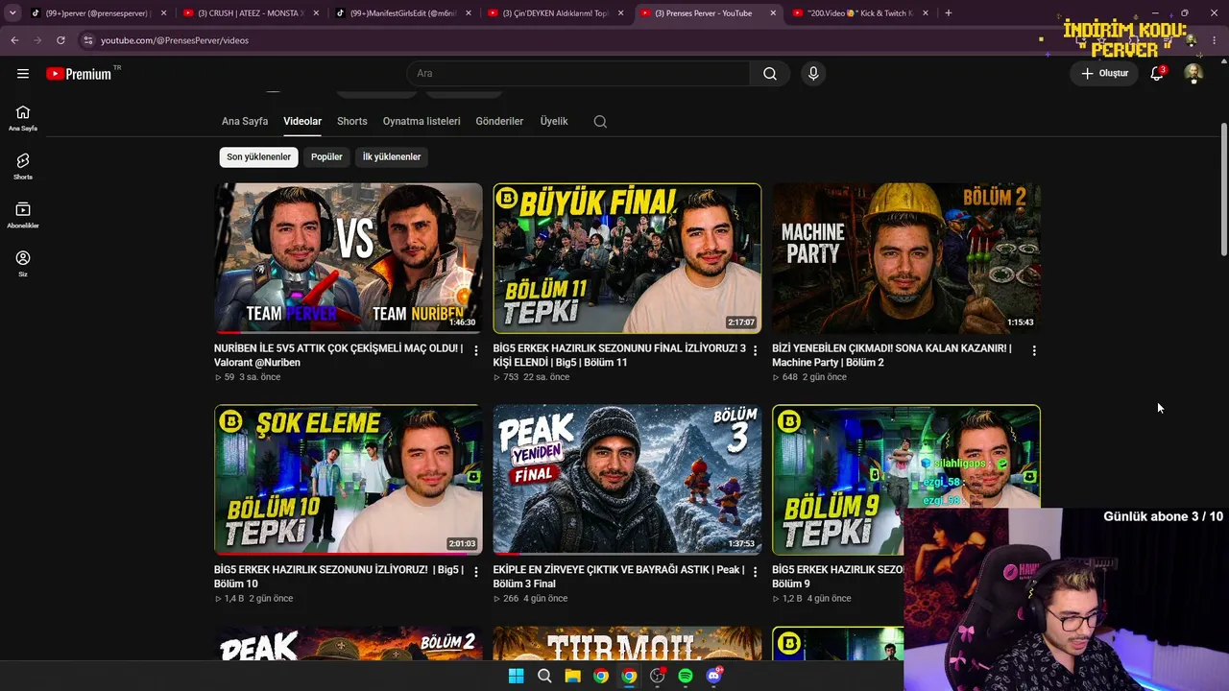Open the YouTube guide hamburger menu
Screen dimensions: 1229x691
coord(23,73)
